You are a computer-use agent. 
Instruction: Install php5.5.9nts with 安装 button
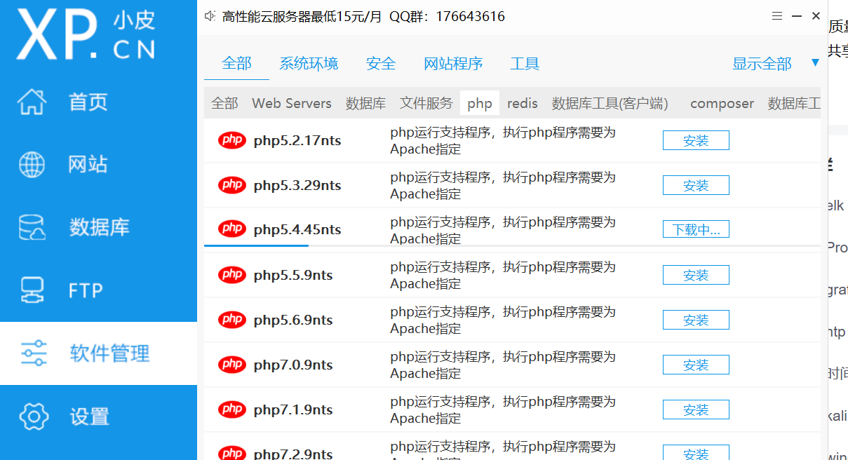click(x=696, y=275)
